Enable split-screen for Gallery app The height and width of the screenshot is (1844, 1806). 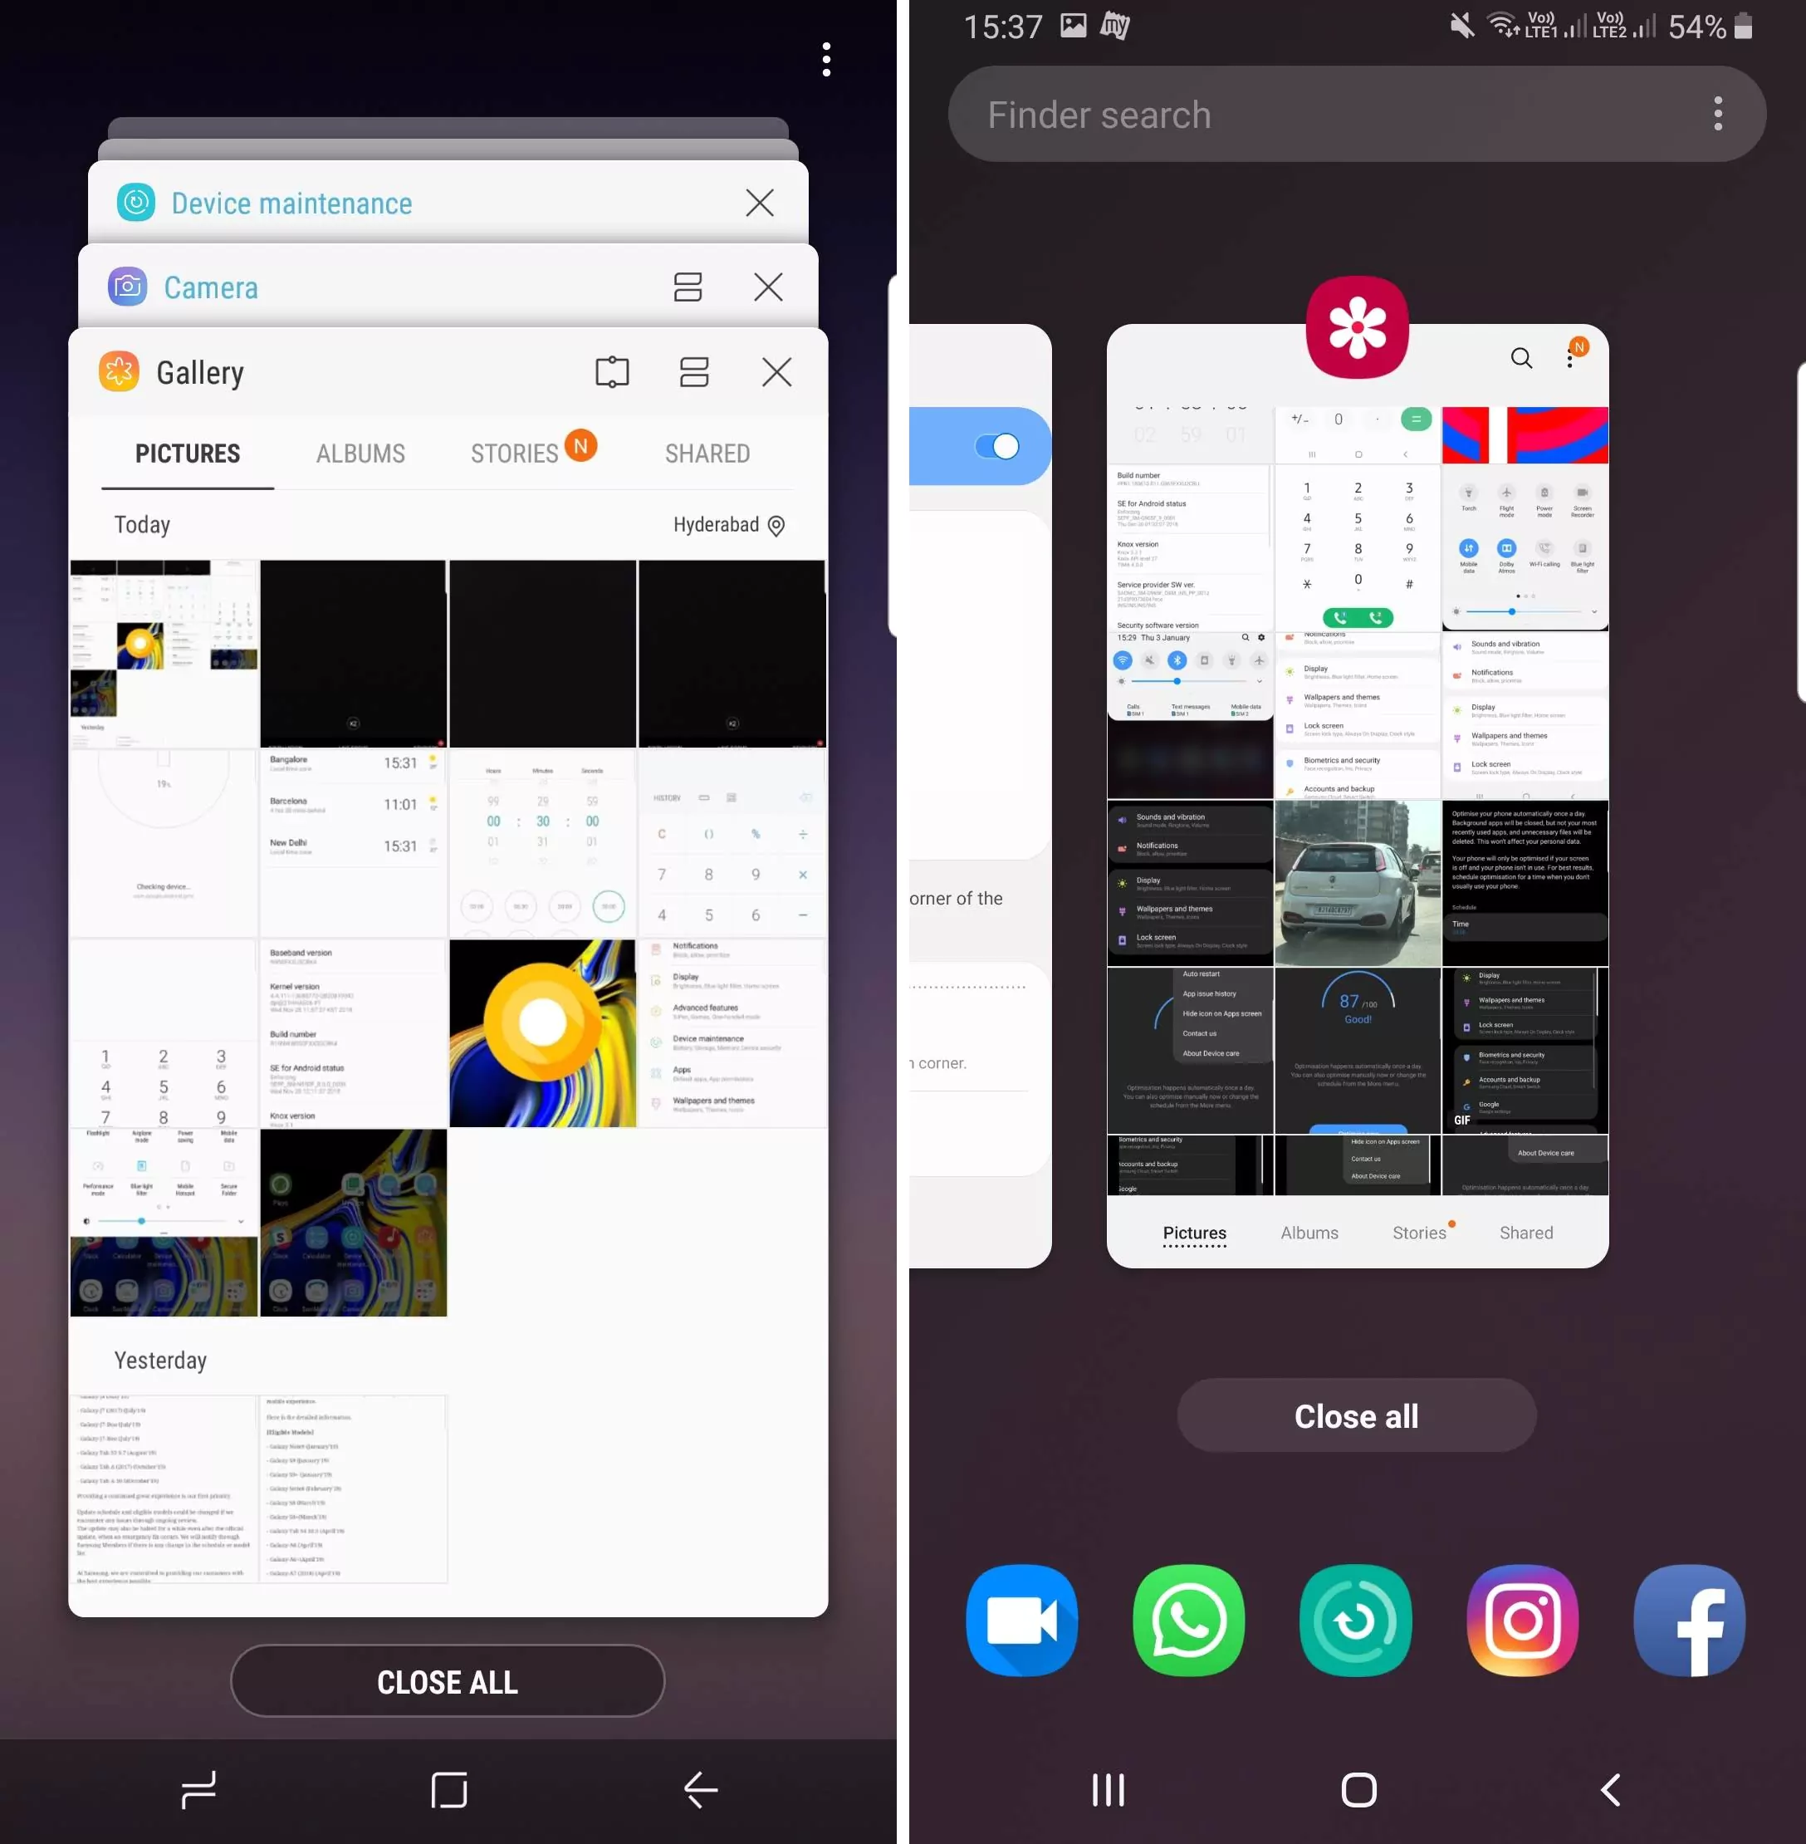692,370
